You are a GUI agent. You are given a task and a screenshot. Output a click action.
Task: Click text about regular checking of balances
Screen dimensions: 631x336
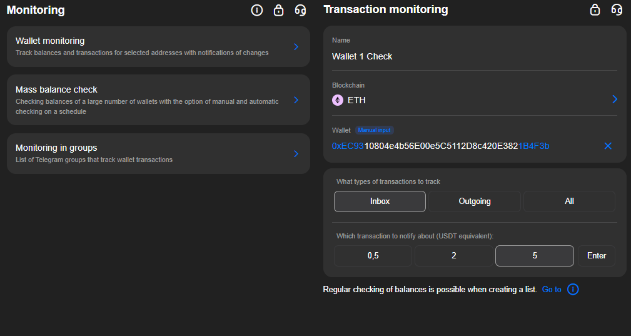430,289
